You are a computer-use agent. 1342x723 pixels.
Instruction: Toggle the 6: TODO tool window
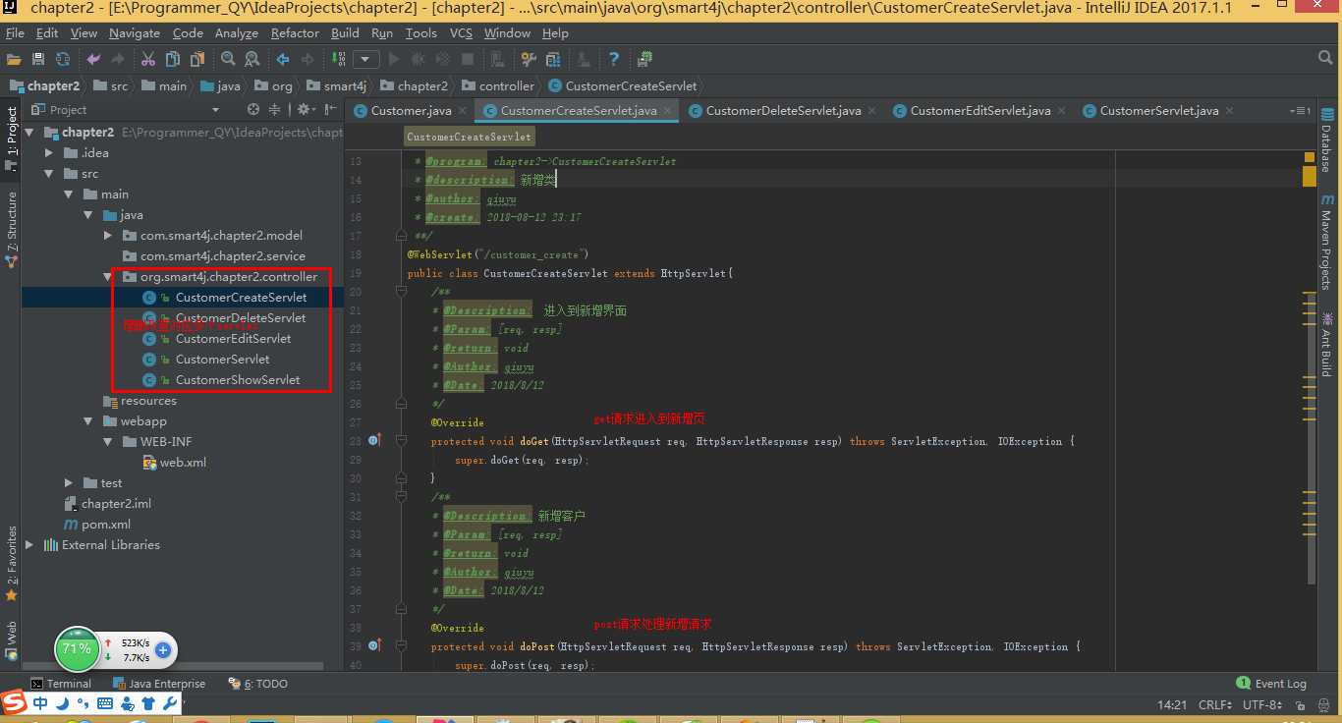[x=258, y=684]
